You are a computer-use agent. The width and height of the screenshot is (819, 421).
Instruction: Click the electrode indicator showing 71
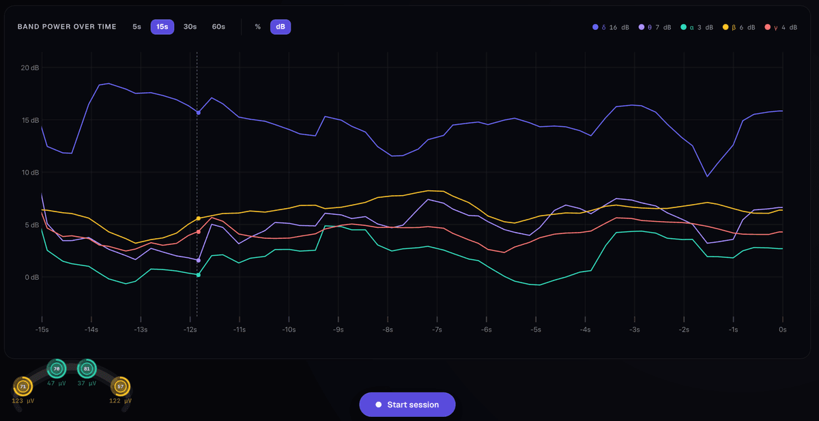tap(23, 387)
